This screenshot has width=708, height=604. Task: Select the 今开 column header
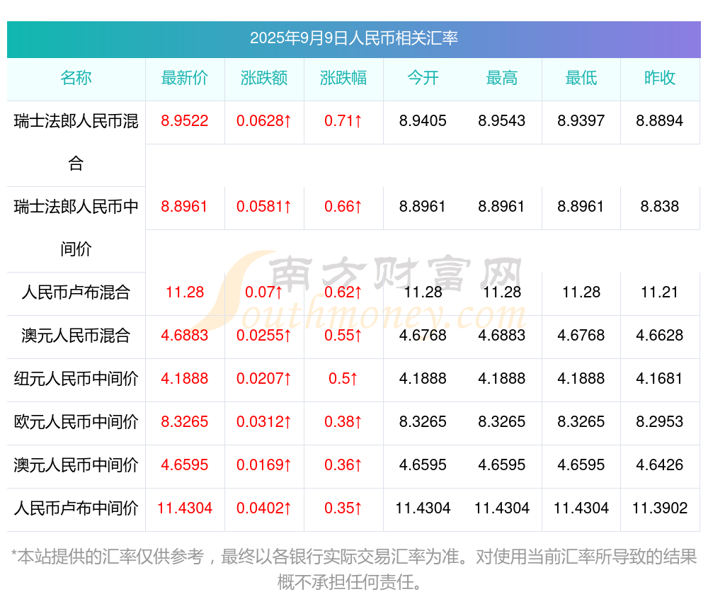point(423,78)
